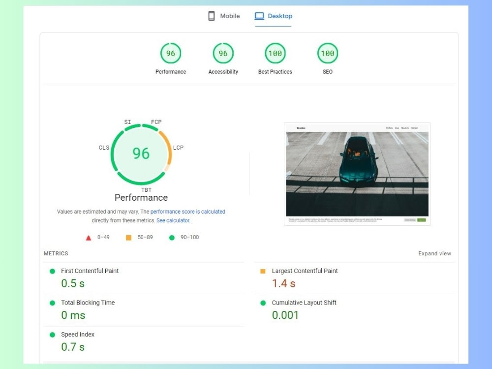
Task: Toggle Expand view for metrics
Action: pos(434,253)
